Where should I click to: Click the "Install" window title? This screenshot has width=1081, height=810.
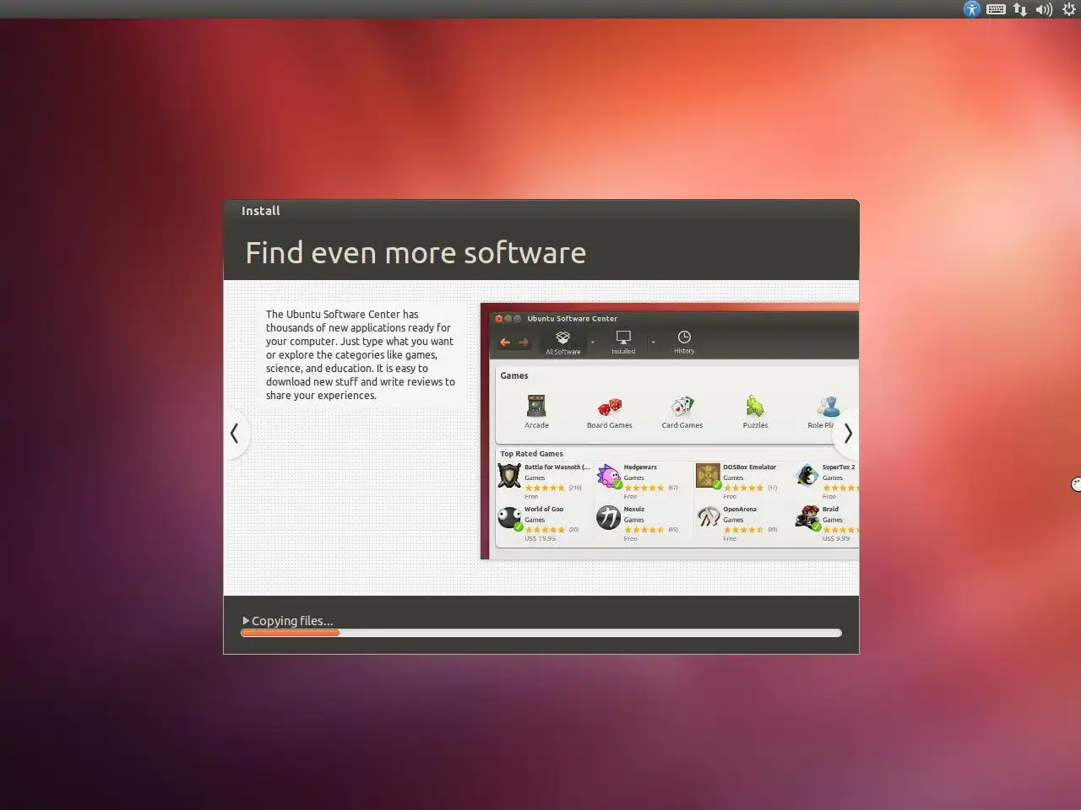tap(261, 211)
